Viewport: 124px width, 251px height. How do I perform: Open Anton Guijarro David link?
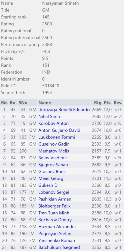(59, 130)
